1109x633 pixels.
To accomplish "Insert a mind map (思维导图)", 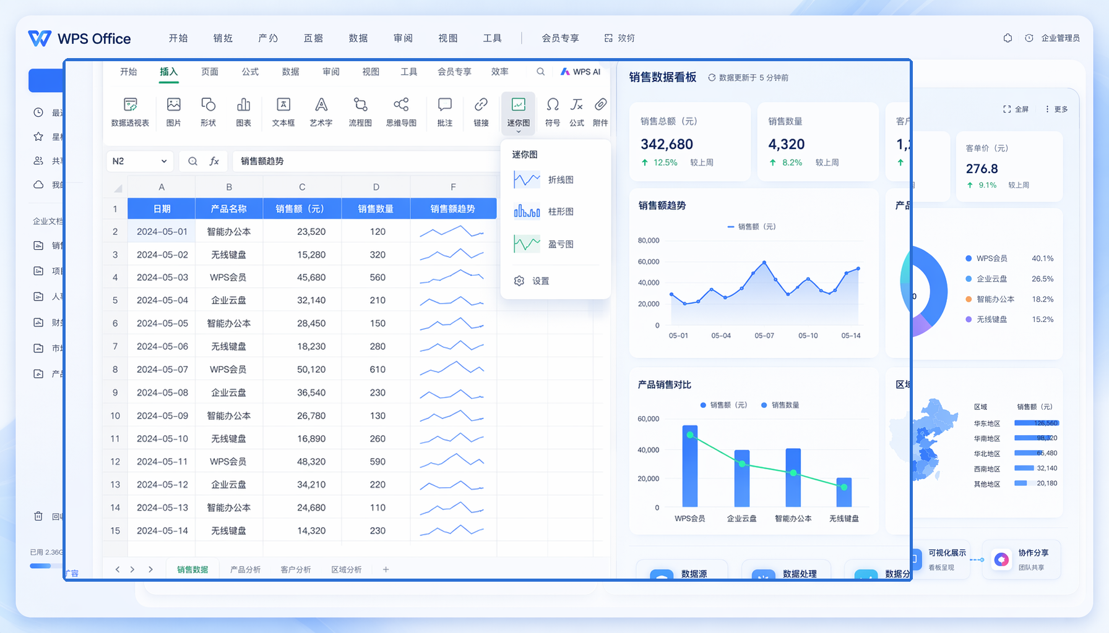I will pyautogui.click(x=401, y=111).
